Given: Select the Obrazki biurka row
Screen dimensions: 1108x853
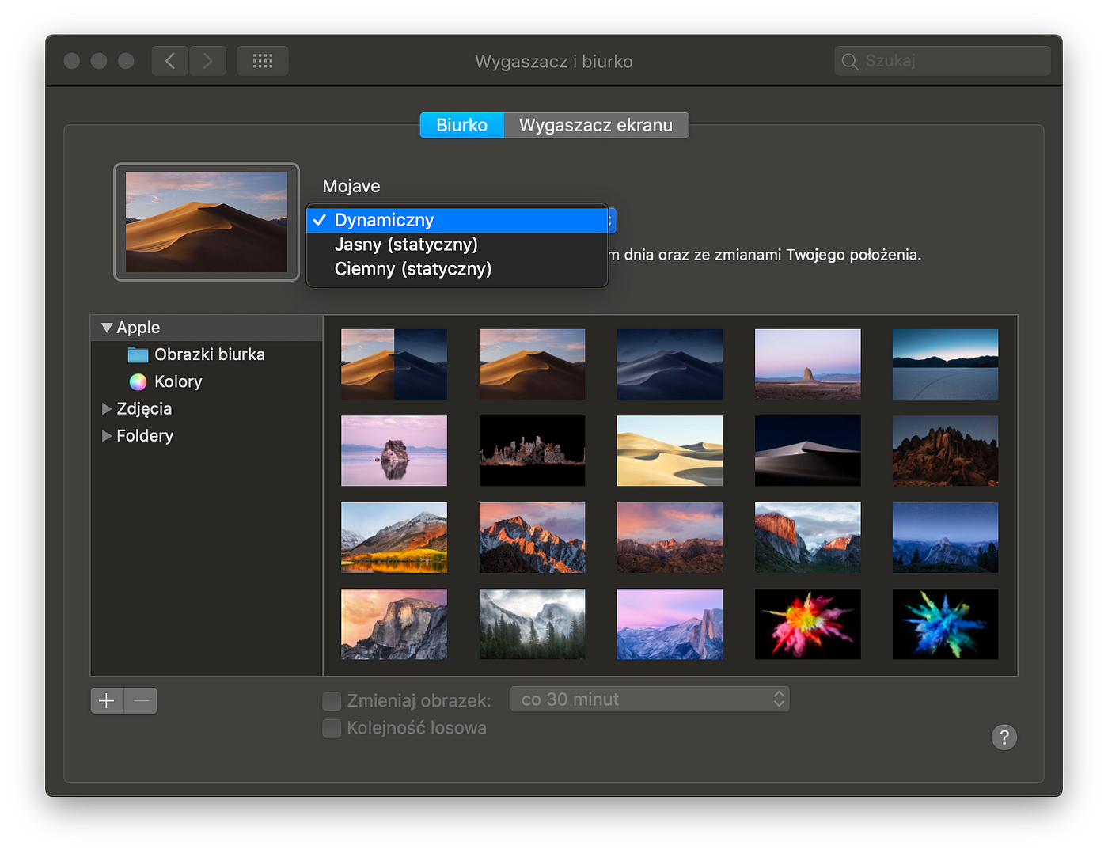Looking at the screenshot, I should coord(207,354).
